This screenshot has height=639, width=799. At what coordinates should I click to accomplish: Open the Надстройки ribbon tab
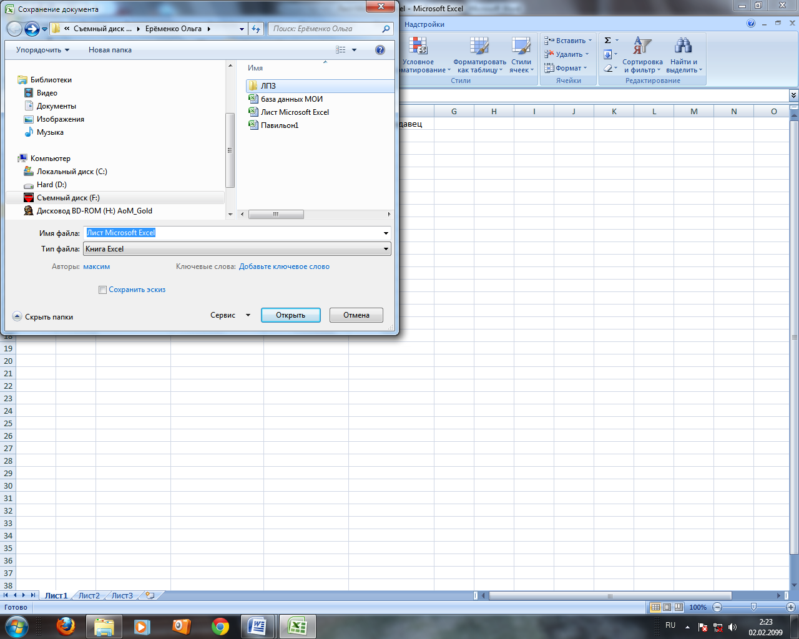point(424,24)
